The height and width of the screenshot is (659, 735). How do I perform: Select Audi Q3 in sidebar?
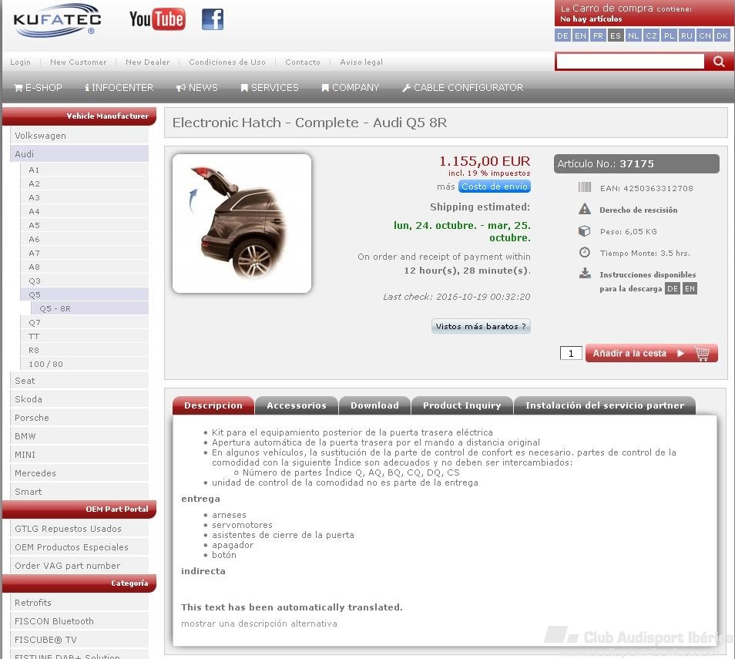85,281
